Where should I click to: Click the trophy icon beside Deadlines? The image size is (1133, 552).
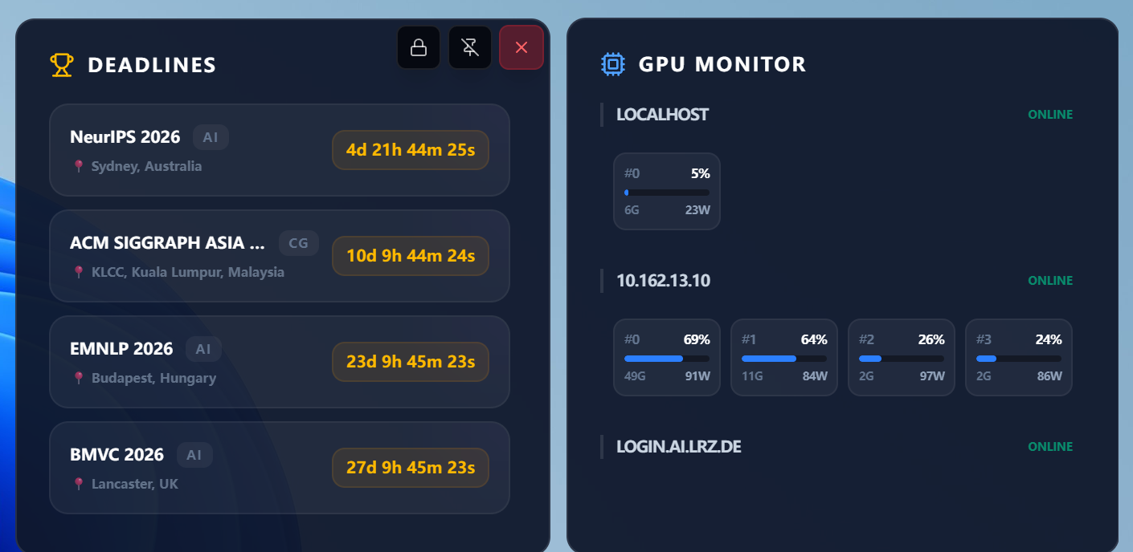click(62, 65)
